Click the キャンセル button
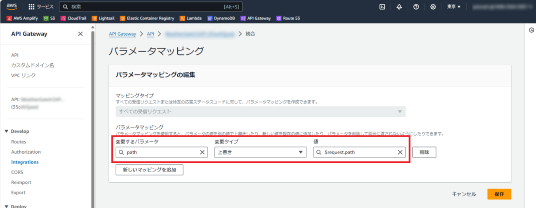The height and width of the screenshot is (208, 536). pos(464,194)
